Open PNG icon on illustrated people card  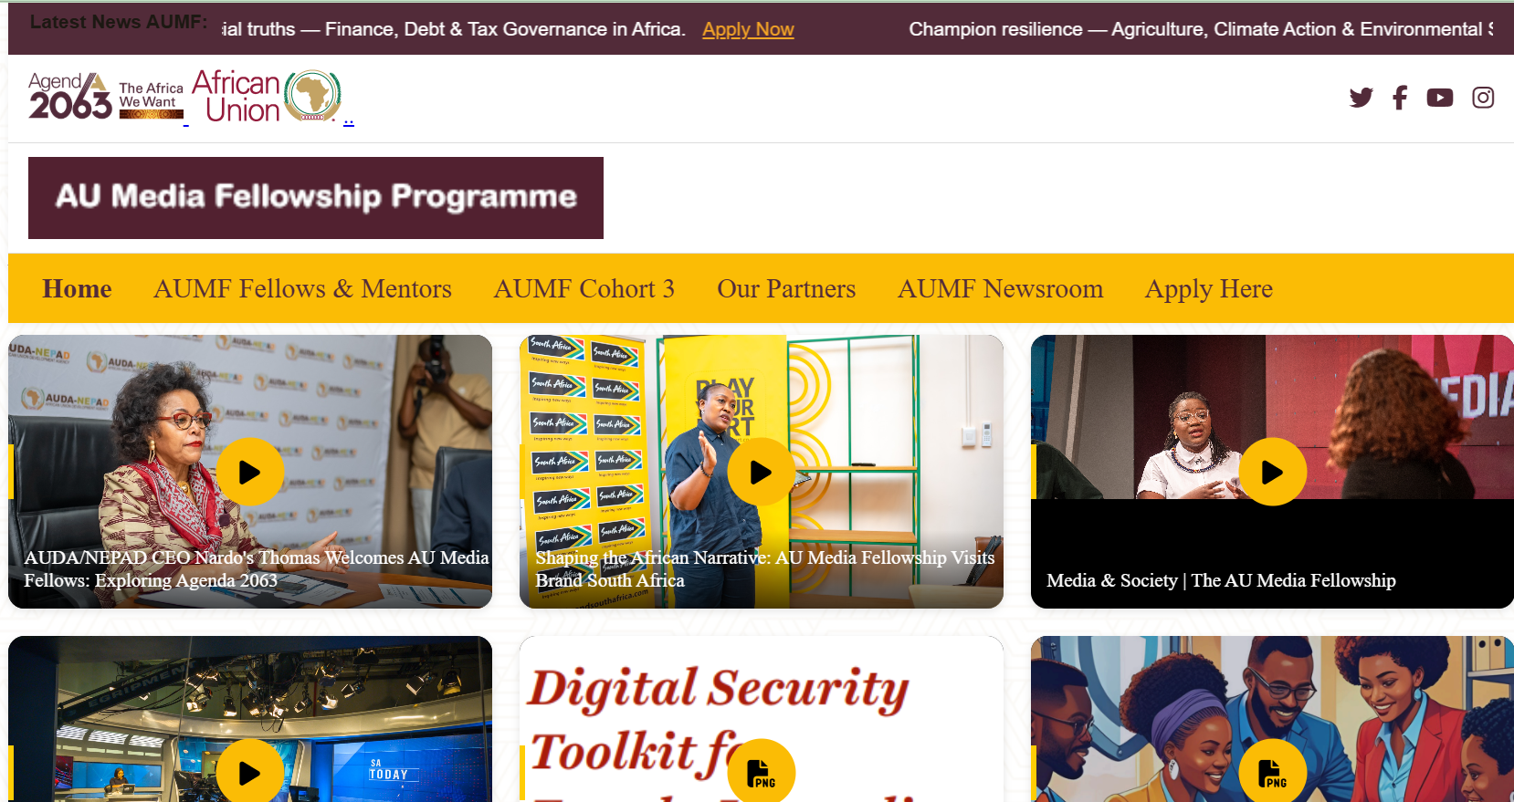(x=1273, y=772)
